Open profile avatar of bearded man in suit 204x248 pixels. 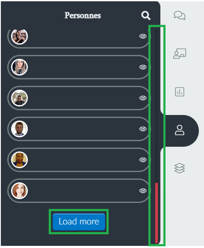pos(19,129)
